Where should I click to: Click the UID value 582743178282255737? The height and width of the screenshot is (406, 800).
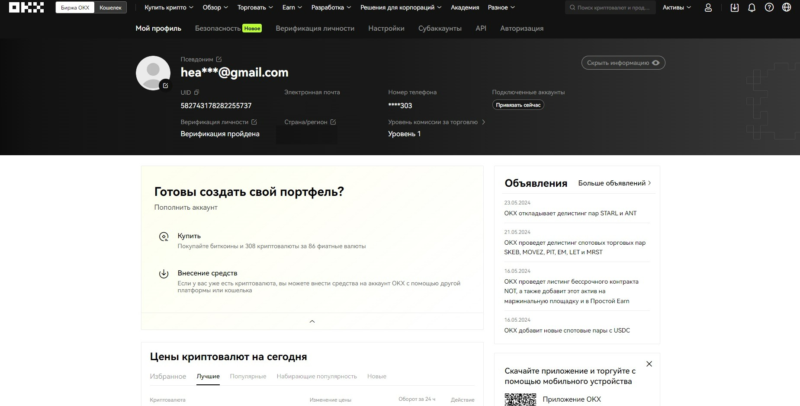[x=216, y=105]
